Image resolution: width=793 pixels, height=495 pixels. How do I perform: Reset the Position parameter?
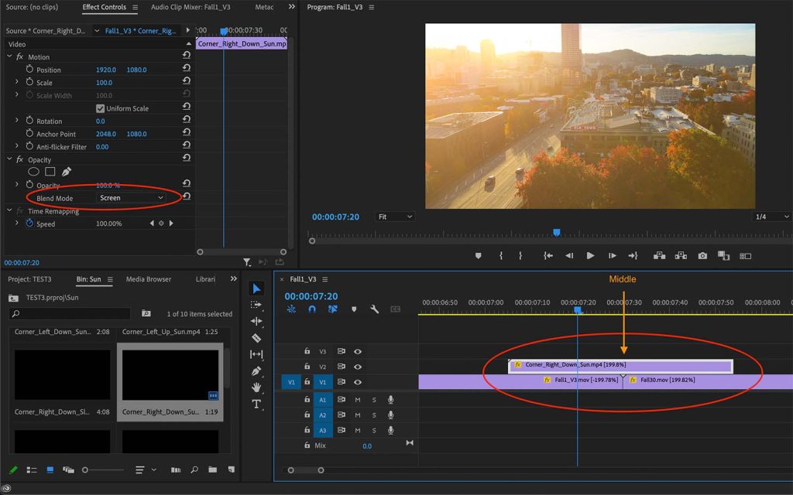pos(187,70)
